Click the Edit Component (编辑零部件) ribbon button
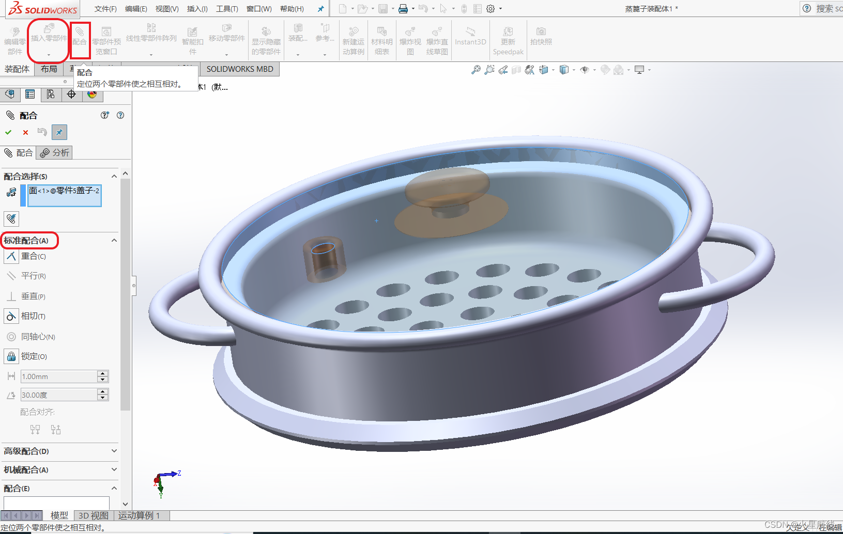 coord(14,41)
